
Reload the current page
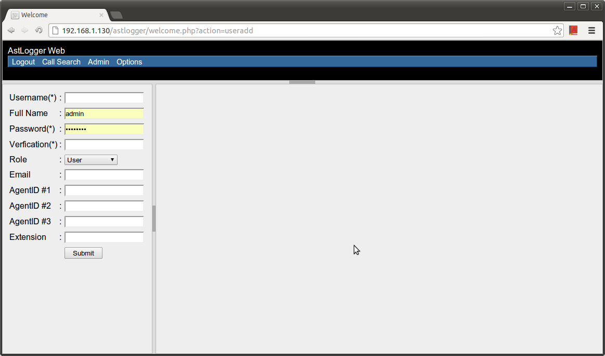click(38, 30)
